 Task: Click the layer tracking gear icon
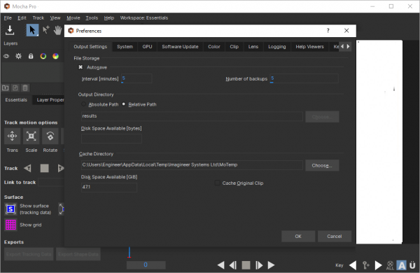tap(18, 56)
